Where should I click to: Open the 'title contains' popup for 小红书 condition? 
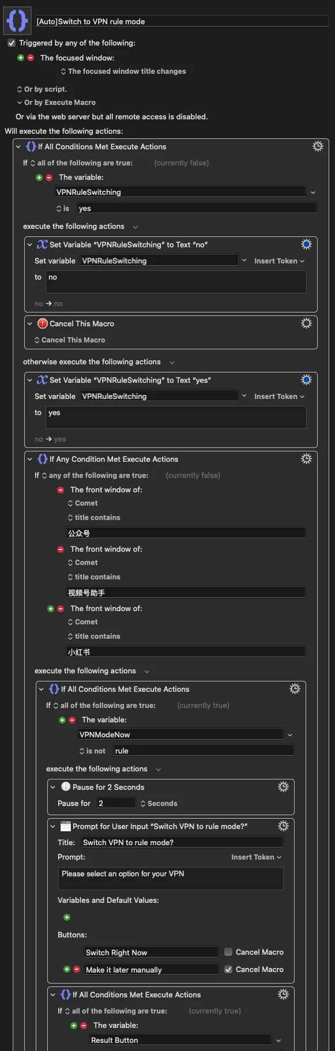click(x=94, y=636)
